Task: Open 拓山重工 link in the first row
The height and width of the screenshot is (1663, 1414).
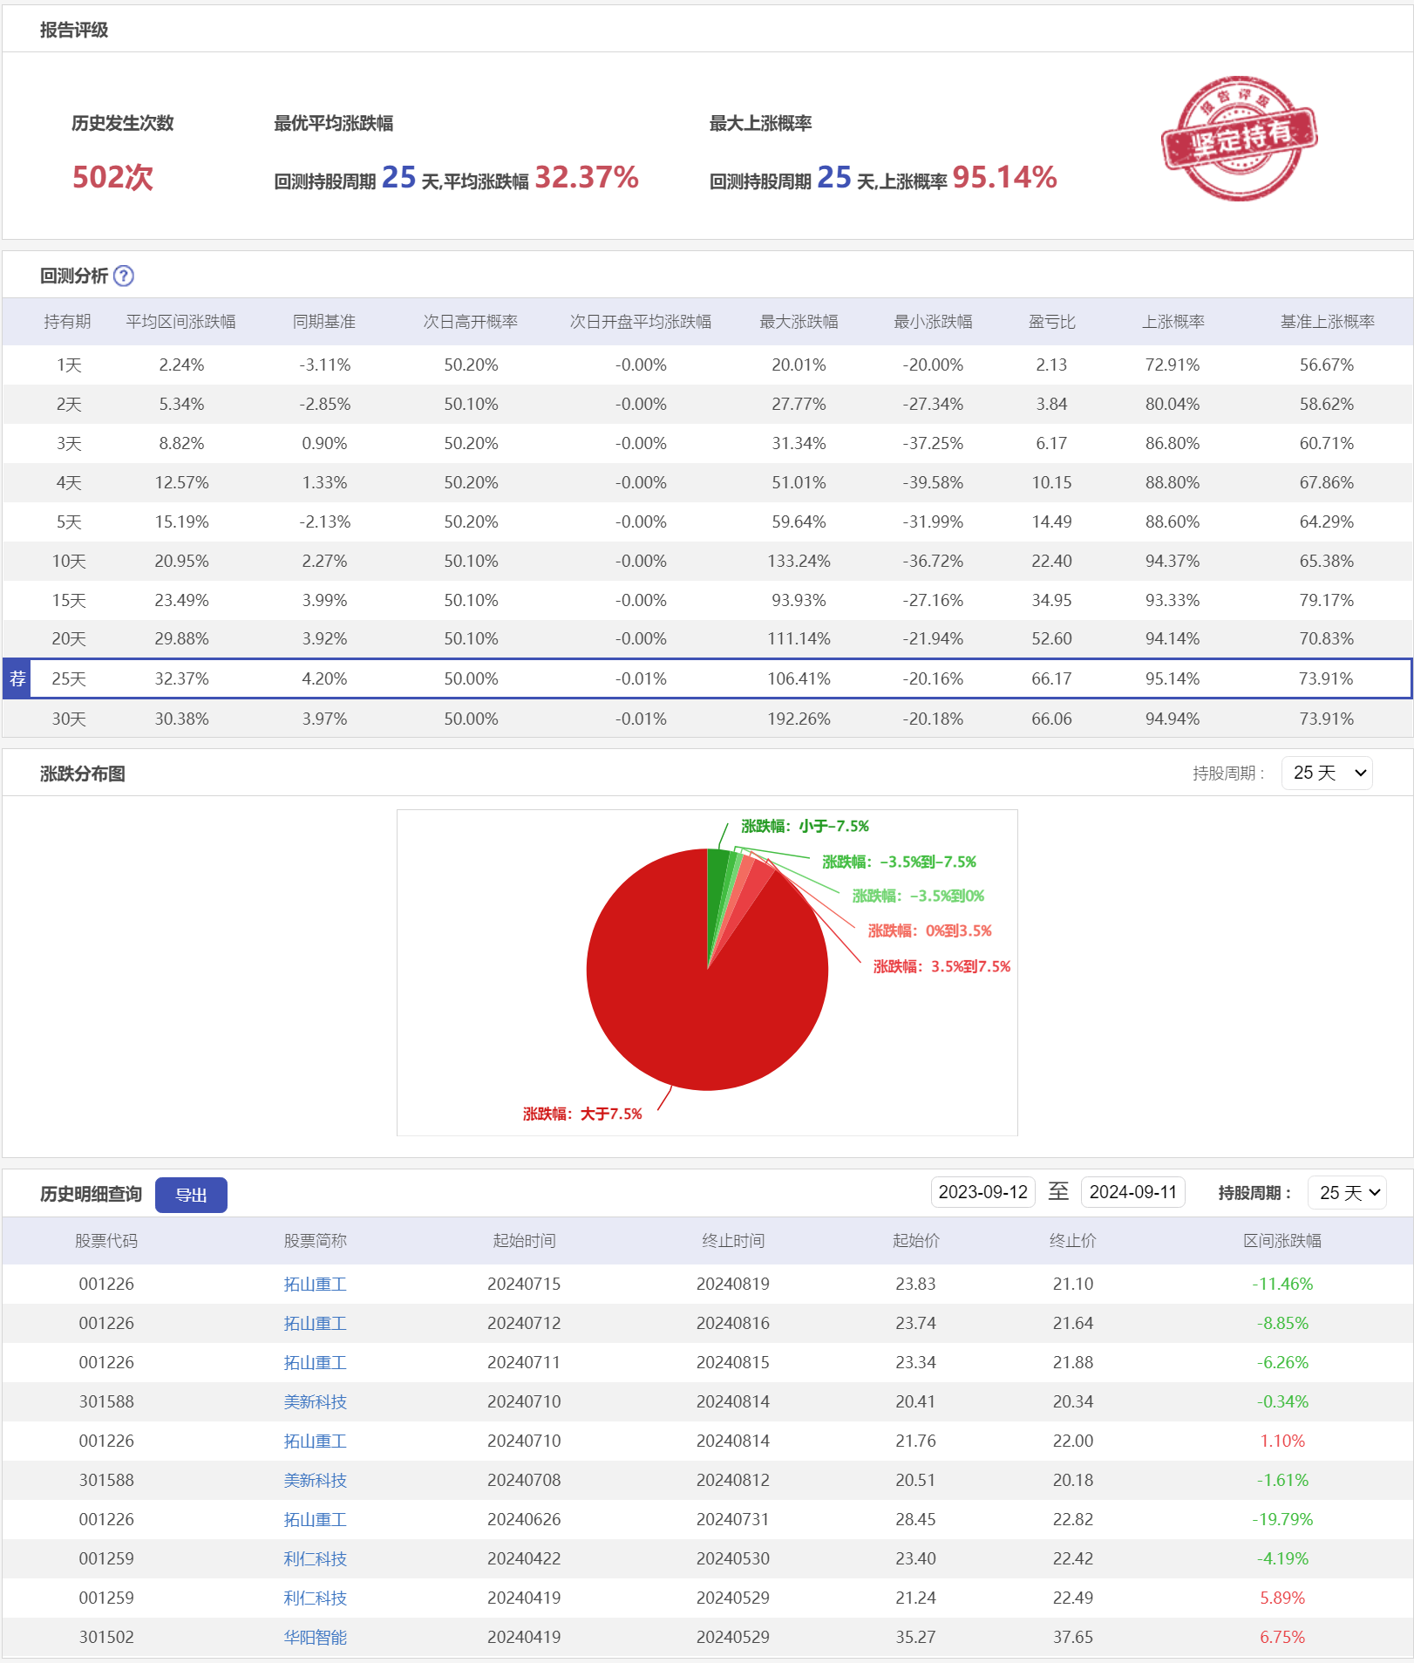Action: point(315,1285)
